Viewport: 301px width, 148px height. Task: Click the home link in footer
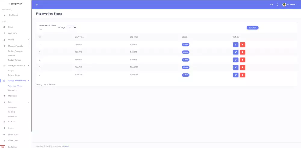point(67,146)
